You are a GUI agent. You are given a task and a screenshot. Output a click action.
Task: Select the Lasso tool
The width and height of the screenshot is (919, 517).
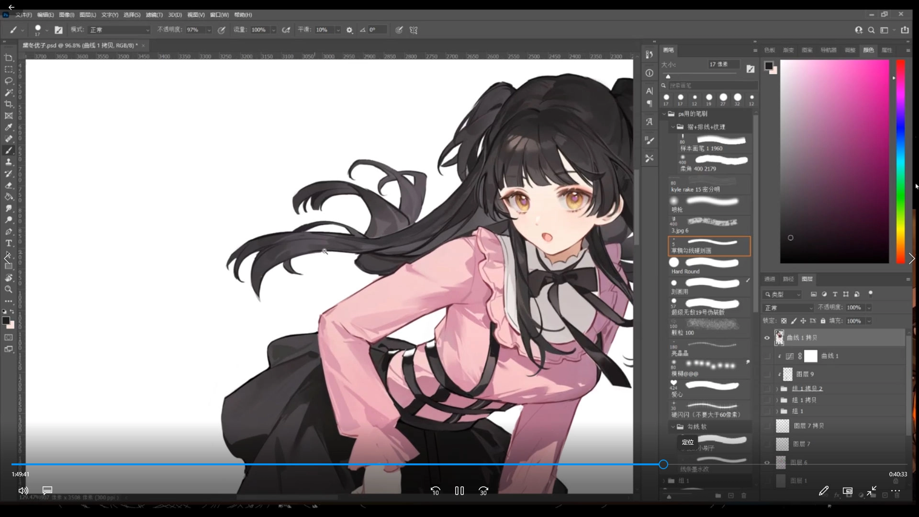click(x=8, y=80)
